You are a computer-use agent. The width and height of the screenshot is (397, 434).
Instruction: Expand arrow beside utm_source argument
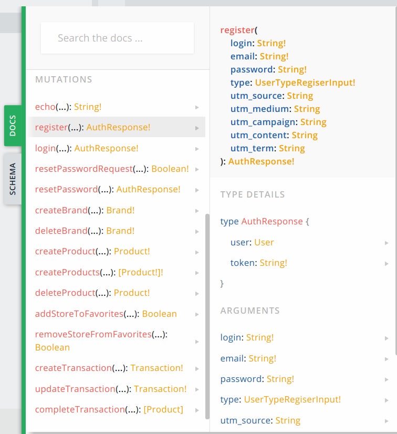click(386, 421)
